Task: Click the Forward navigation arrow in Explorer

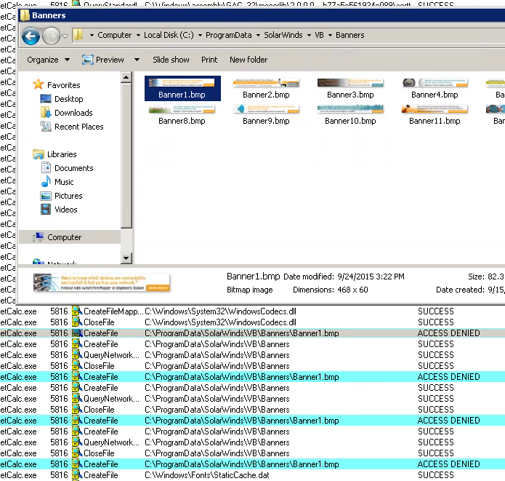Action: point(51,36)
